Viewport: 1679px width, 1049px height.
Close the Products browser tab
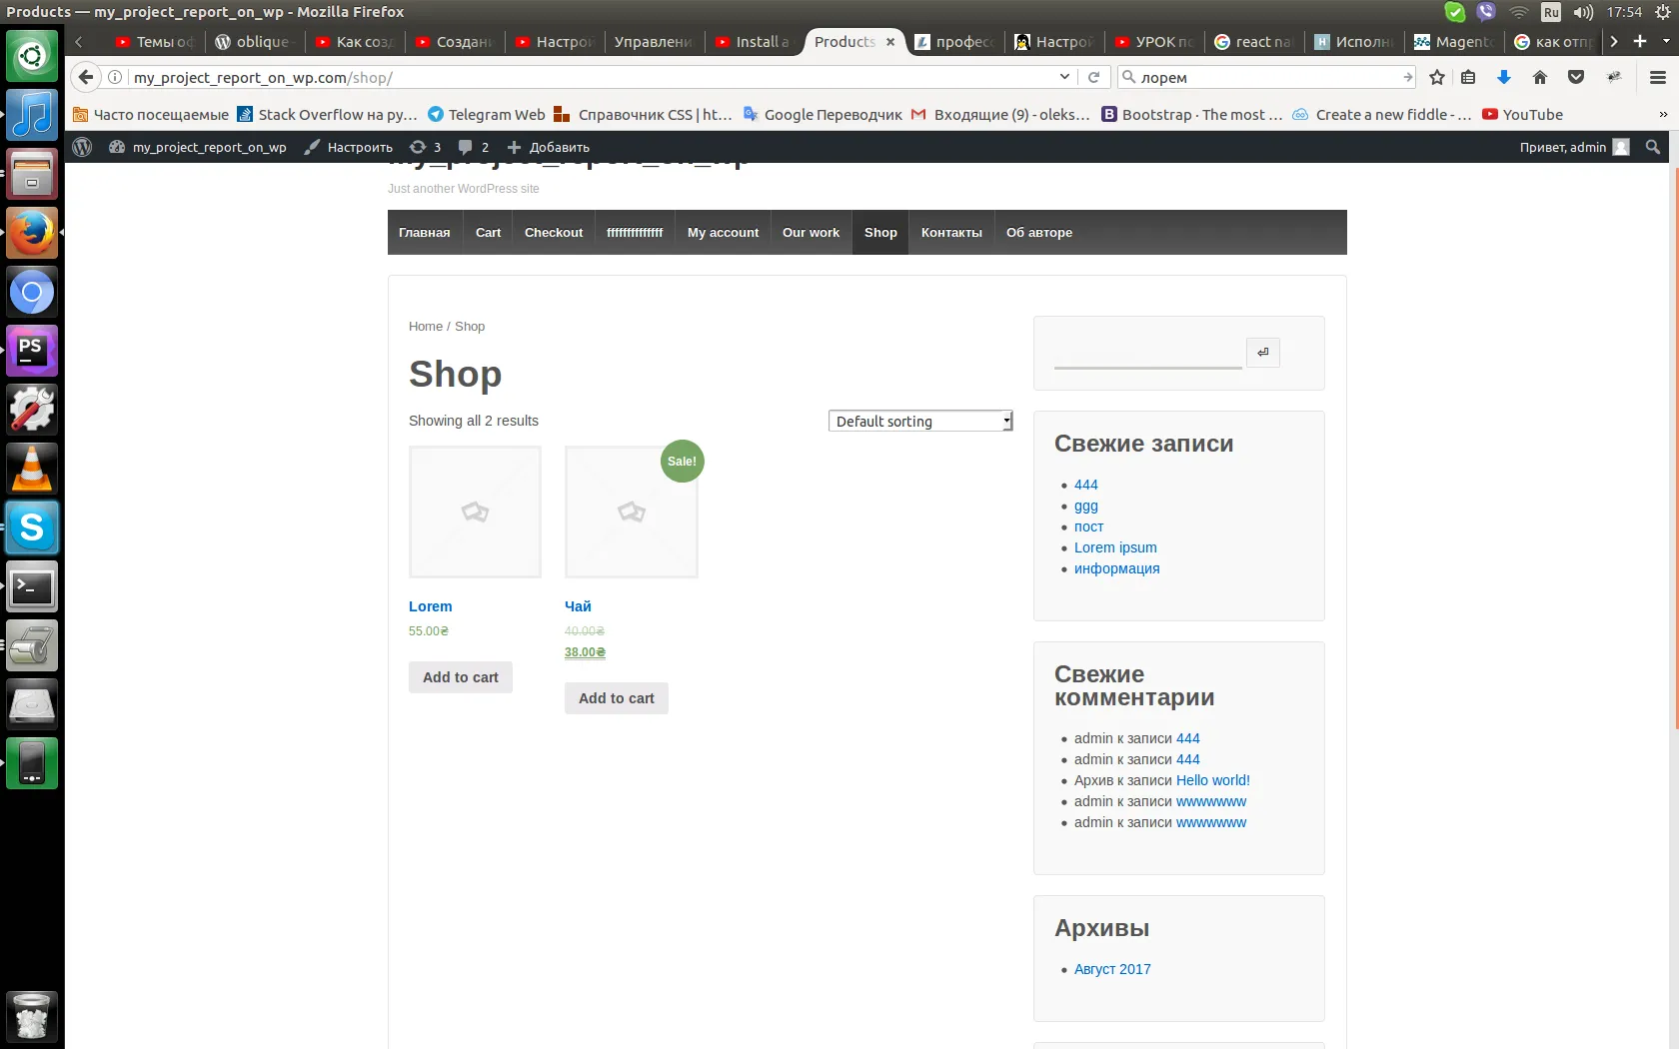(890, 41)
